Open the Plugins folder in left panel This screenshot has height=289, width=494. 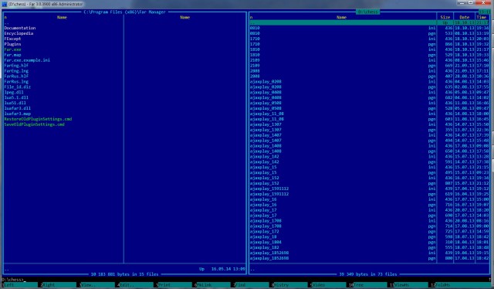(x=12, y=44)
